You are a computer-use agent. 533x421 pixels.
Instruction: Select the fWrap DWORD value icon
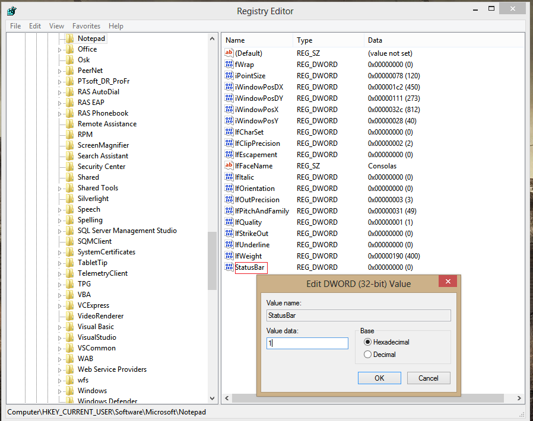(x=229, y=64)
